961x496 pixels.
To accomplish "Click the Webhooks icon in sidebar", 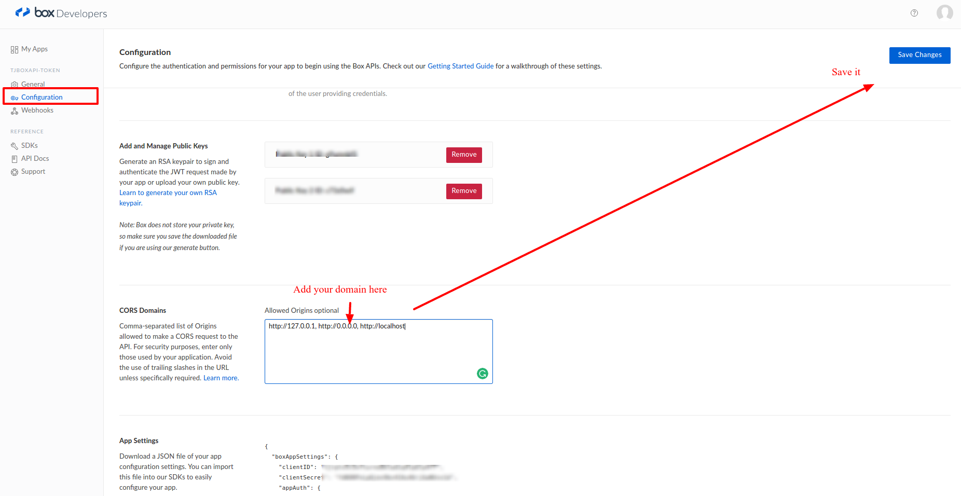I will pos(15,111).
